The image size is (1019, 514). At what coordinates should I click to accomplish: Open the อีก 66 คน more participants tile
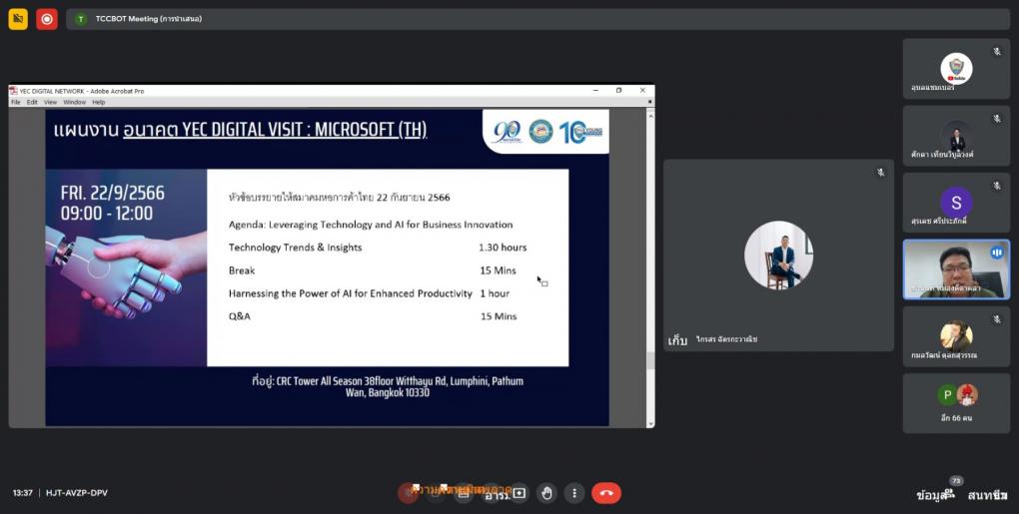(956, 403)
